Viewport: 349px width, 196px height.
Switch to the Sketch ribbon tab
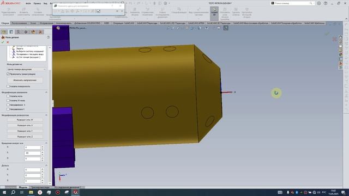(x=33, y=23)
